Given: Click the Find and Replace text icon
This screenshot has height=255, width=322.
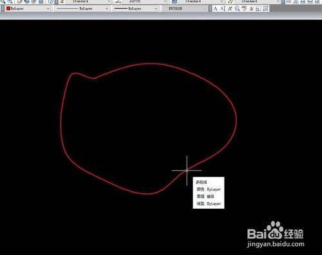Looking at the screenshot, I should pyautogui.click(x=237, y=8).
